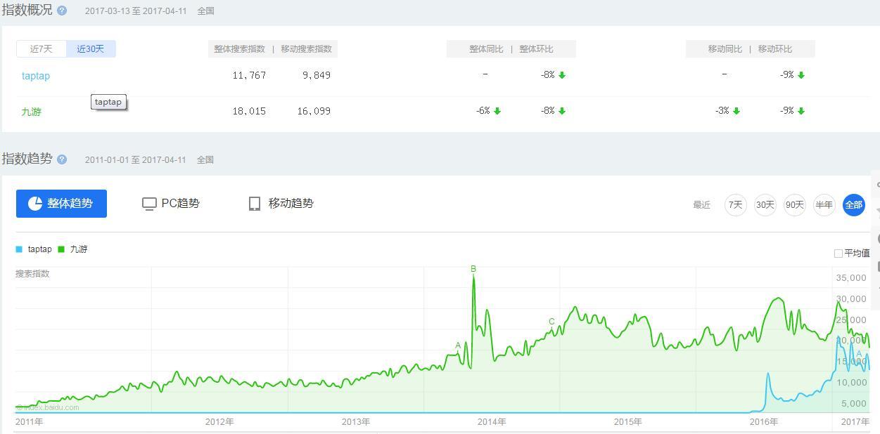Click 全国 region next to 指数趋势

tap(205, 160)
